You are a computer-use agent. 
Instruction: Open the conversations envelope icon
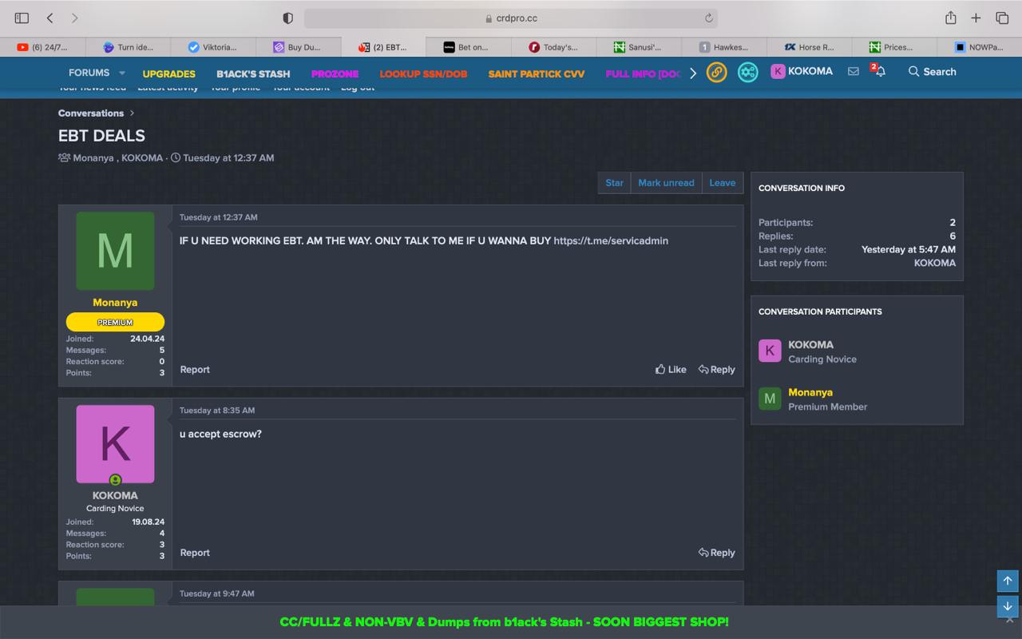tap(853, 71)
